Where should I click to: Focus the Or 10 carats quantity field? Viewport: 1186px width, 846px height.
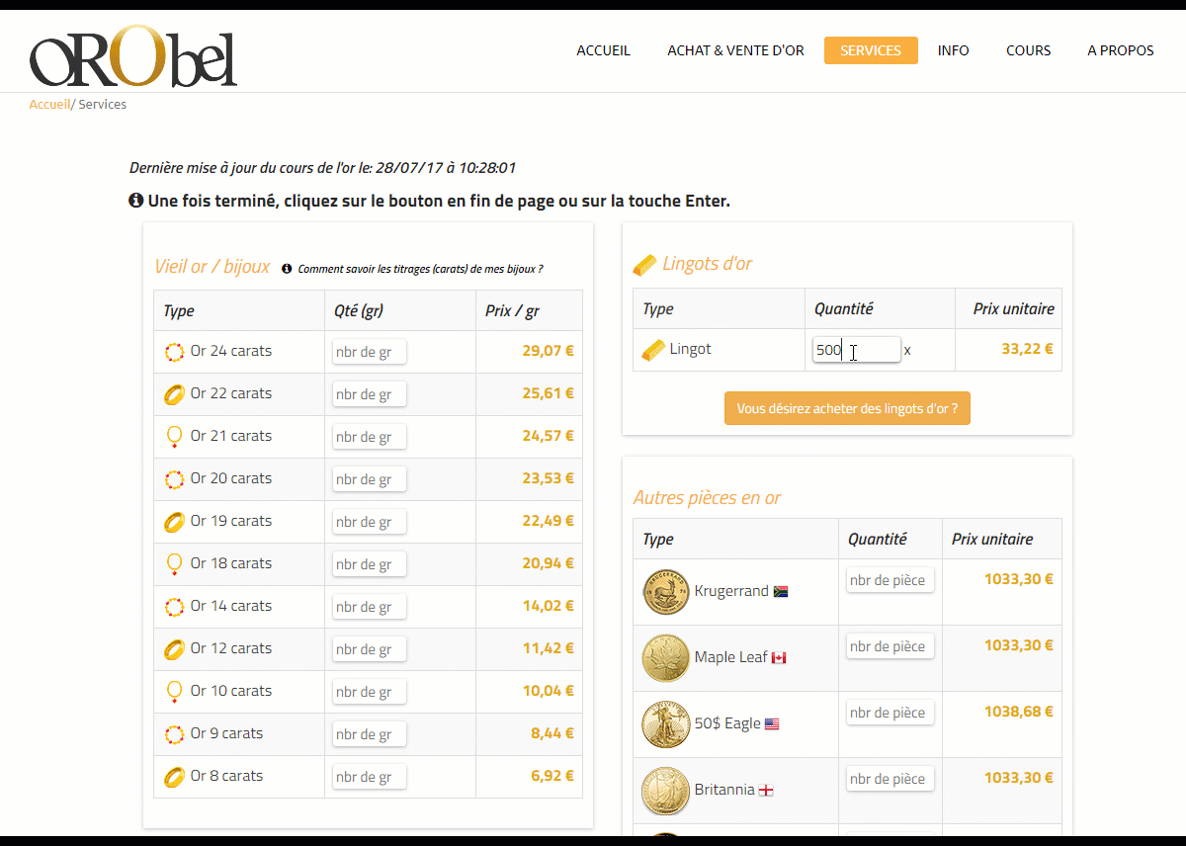[x=369, y=692]
